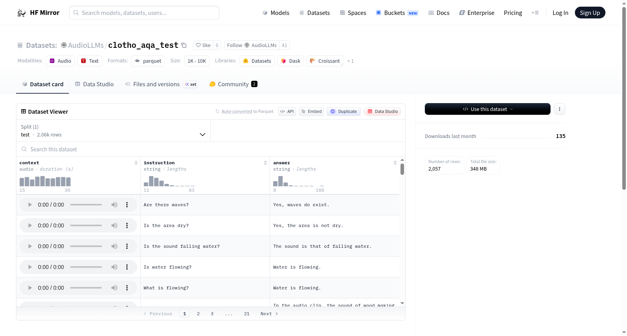Click the Duplicate button
The image size is (627, 336).
pos(344,111)
